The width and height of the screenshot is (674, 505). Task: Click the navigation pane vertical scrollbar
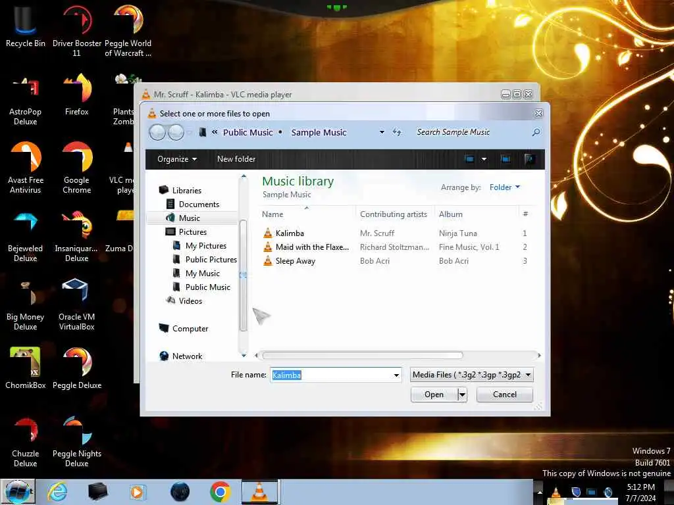click(243, 275)
